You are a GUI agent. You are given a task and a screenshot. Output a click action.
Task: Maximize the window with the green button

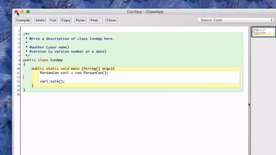[28, 12]
